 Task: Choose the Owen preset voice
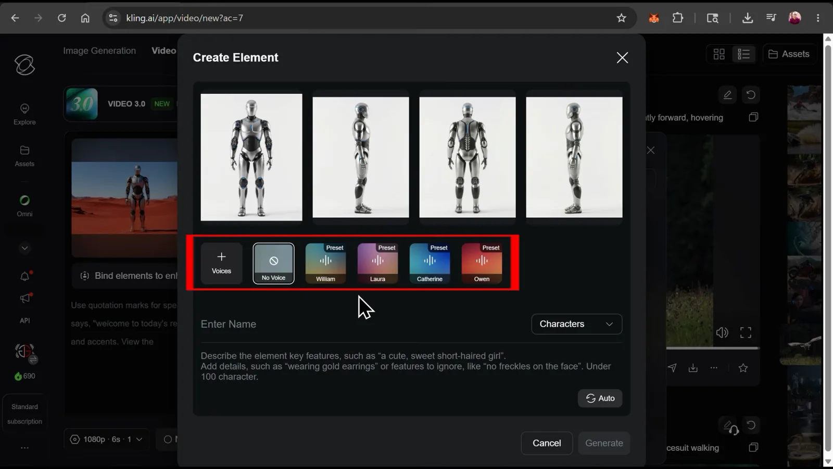[x=482, y=263]
